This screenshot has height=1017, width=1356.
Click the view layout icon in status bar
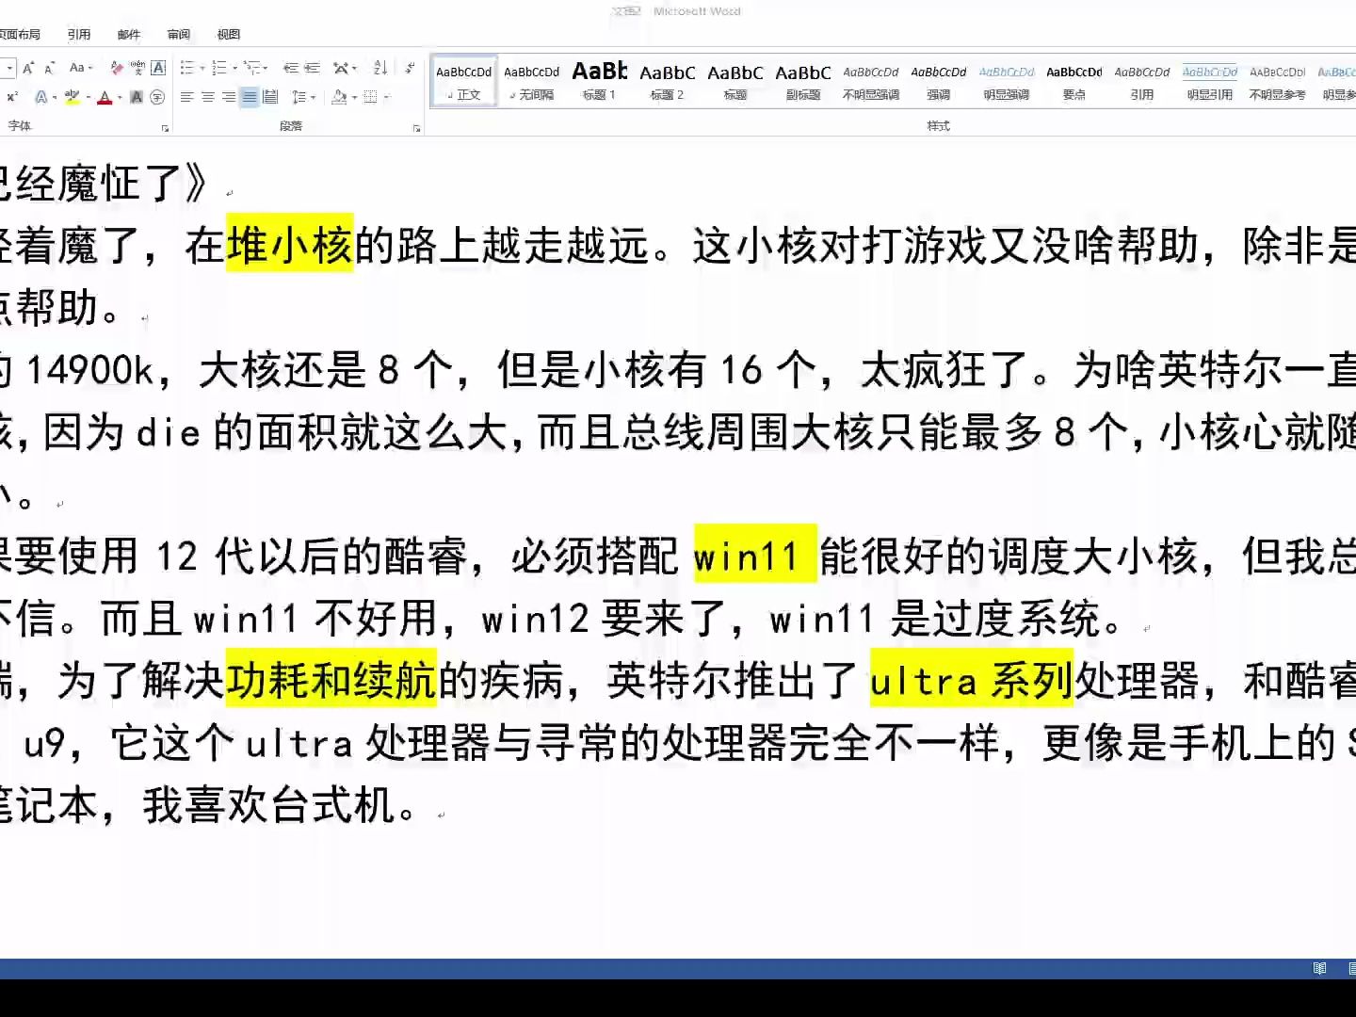point(1319,968)
